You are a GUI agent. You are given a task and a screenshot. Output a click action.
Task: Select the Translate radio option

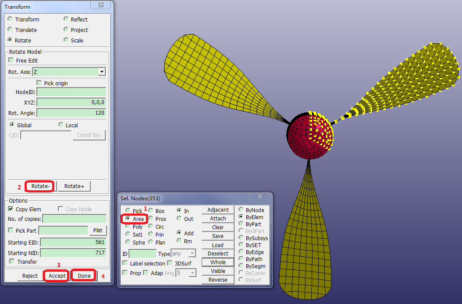[11, 30]
